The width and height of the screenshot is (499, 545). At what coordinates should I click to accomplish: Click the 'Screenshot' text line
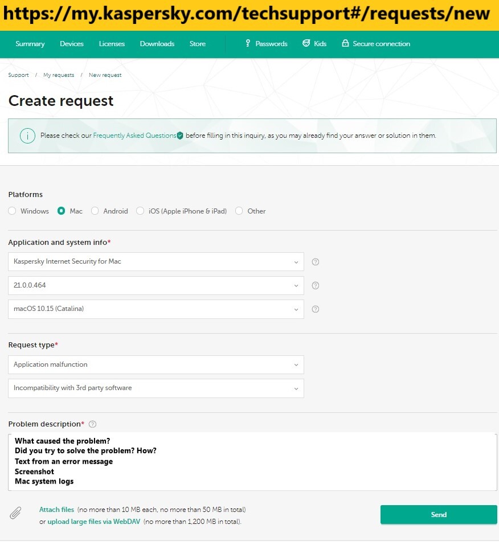tap(34, 472)
